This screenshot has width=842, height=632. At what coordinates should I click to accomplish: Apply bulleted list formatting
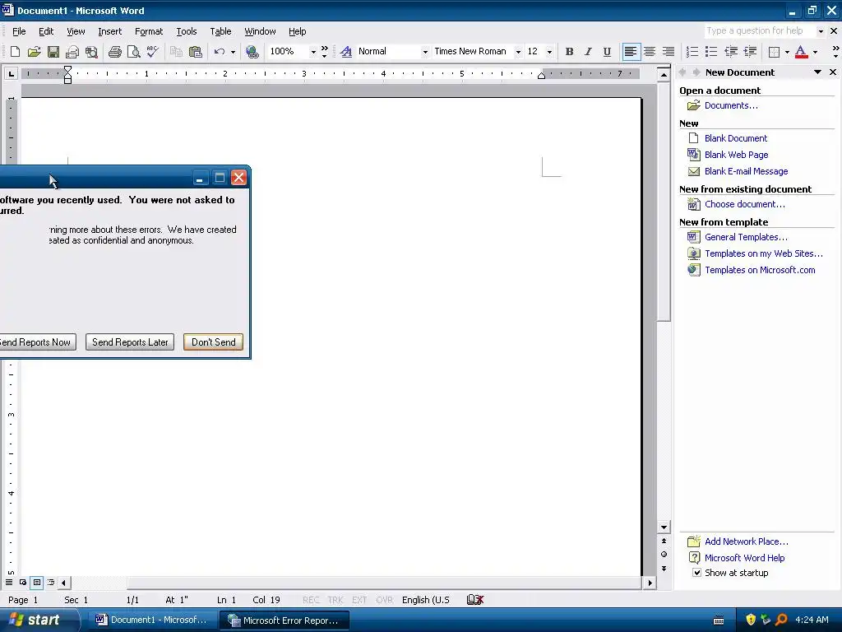click(711, 52)
